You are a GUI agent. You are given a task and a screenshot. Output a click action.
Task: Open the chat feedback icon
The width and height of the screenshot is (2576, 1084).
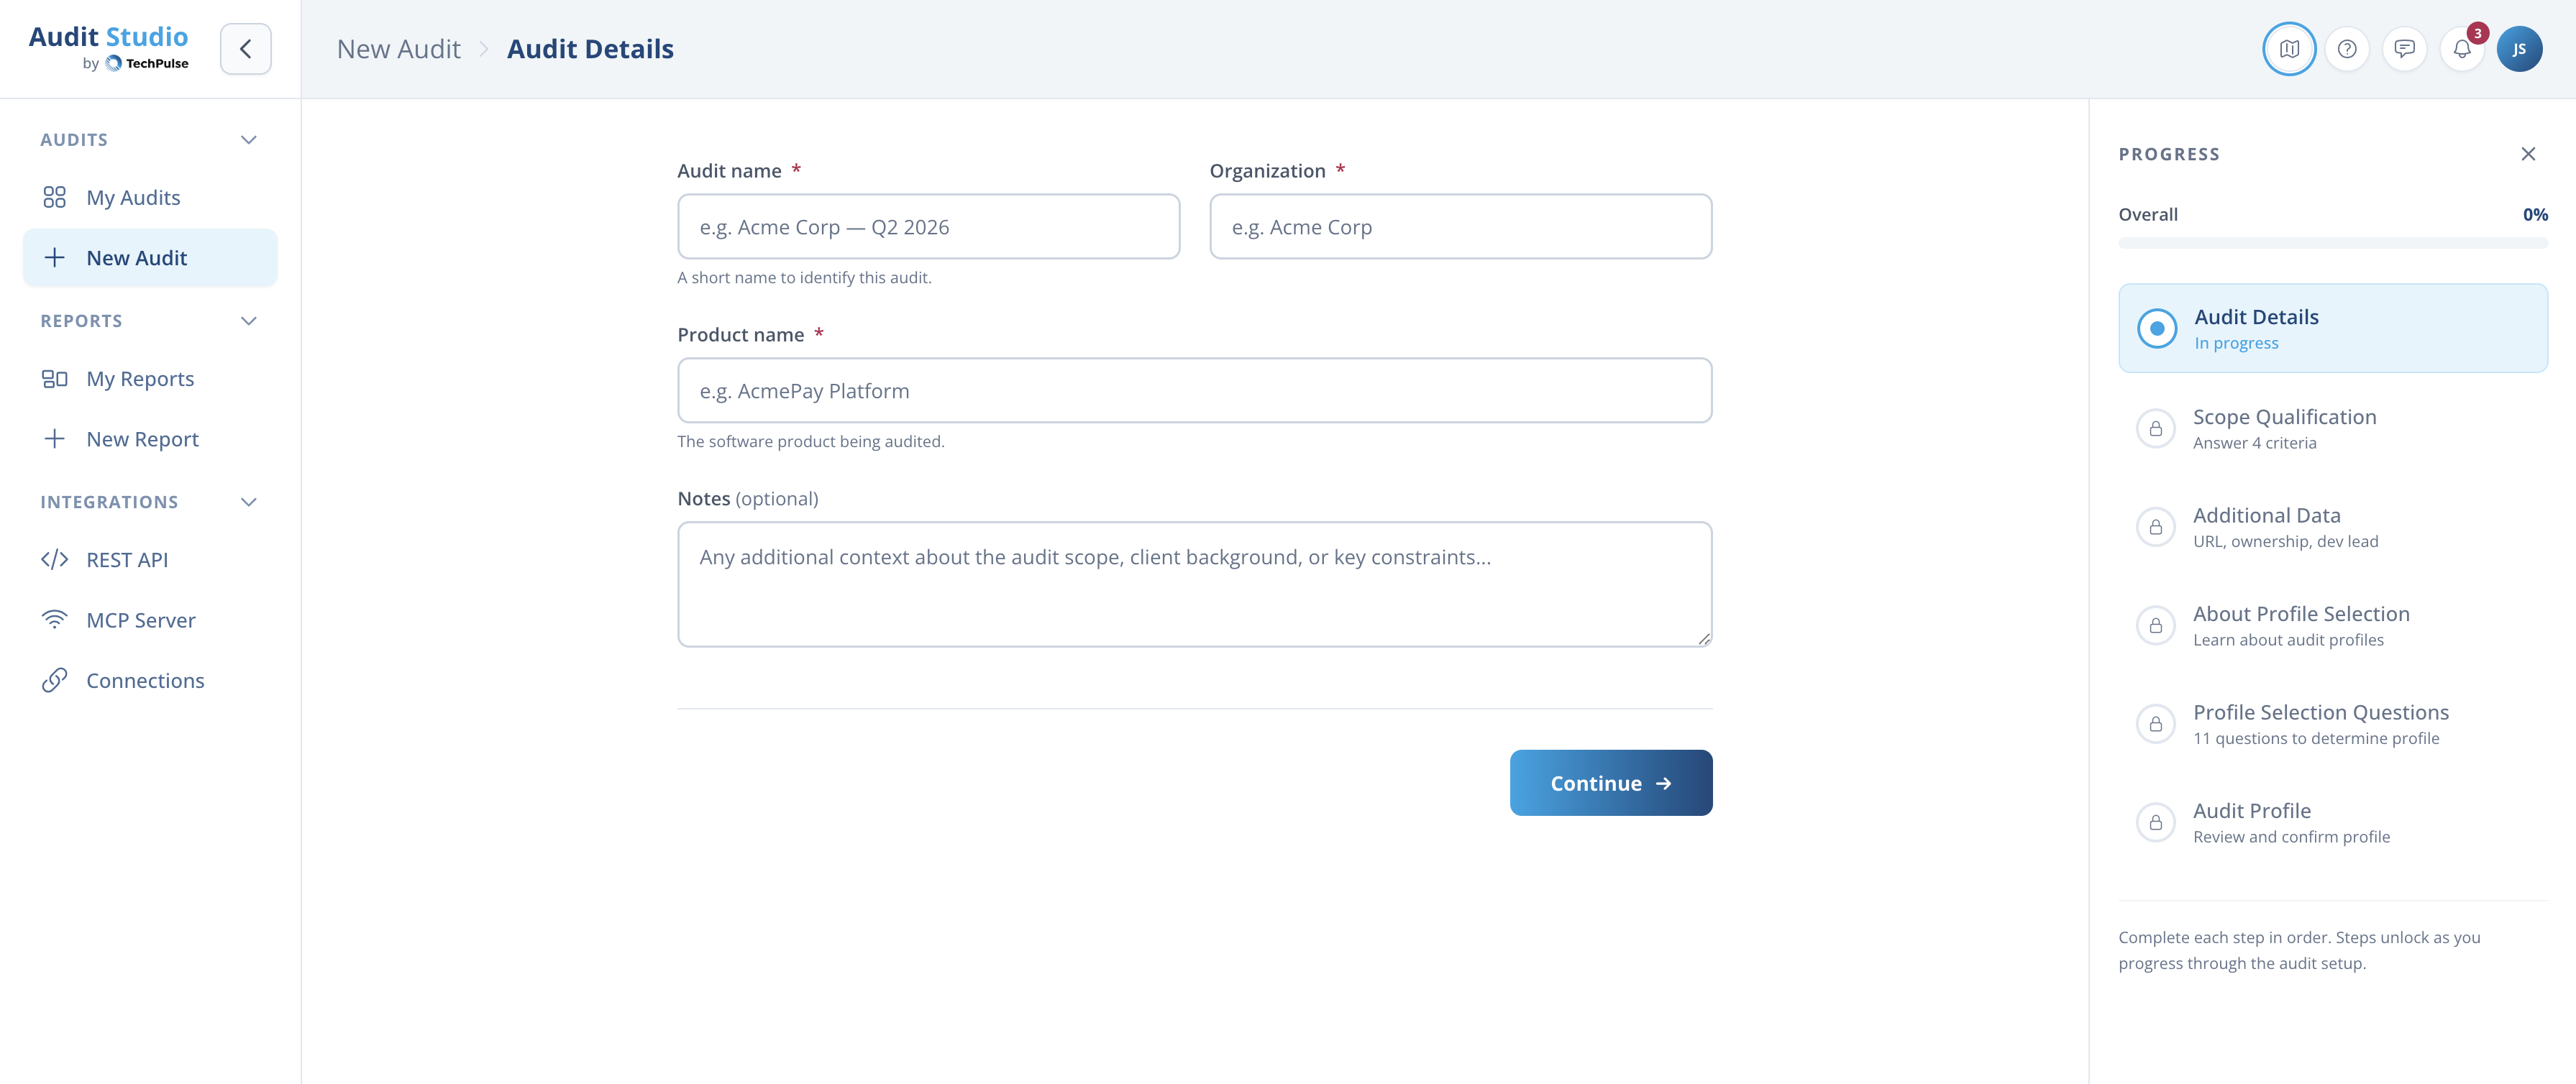2404,49
